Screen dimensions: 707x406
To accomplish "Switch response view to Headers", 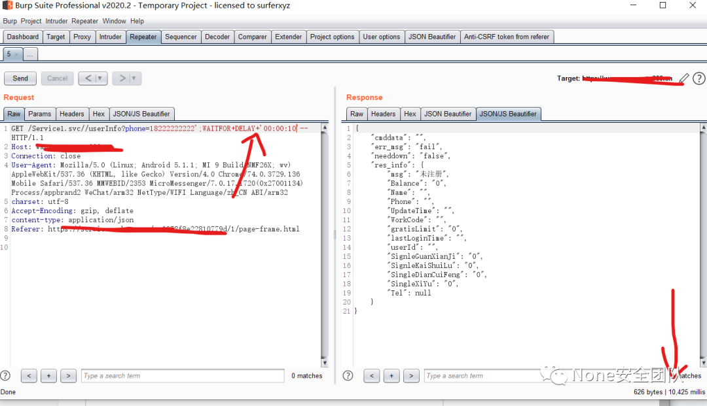I will pos(383,114).
